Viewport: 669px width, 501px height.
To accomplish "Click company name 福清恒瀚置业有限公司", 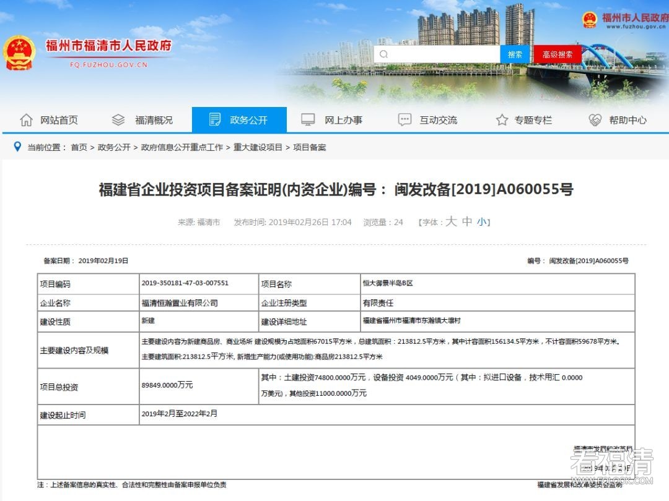I will click(180, 303).
